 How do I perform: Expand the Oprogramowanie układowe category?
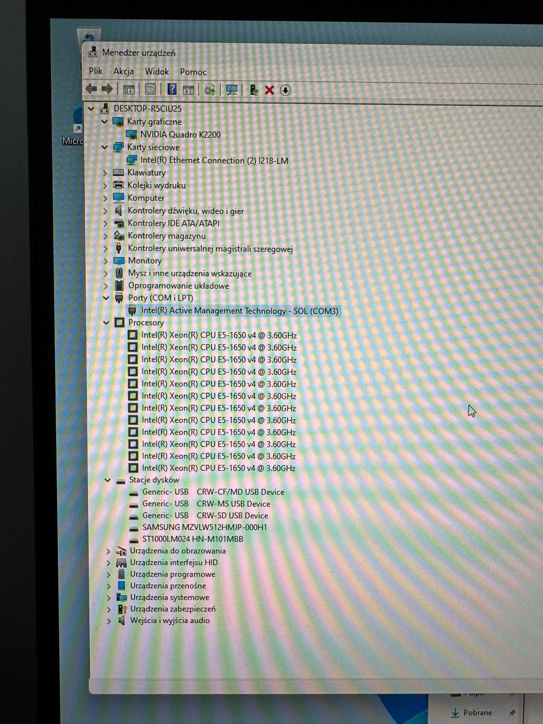[106, 286]
